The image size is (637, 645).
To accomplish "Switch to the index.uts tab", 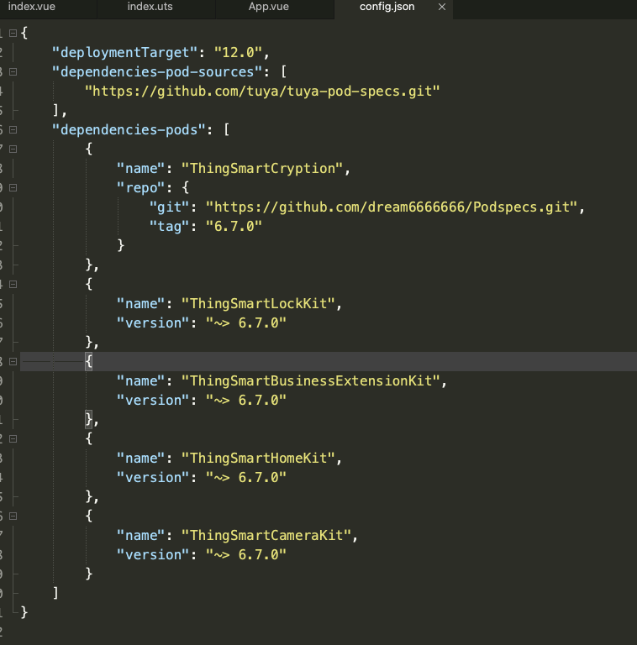I will pyautogui.click(x=150, y=7).
